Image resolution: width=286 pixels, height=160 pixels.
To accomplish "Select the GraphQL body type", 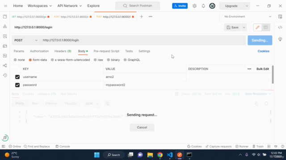I will coord(125,60).
